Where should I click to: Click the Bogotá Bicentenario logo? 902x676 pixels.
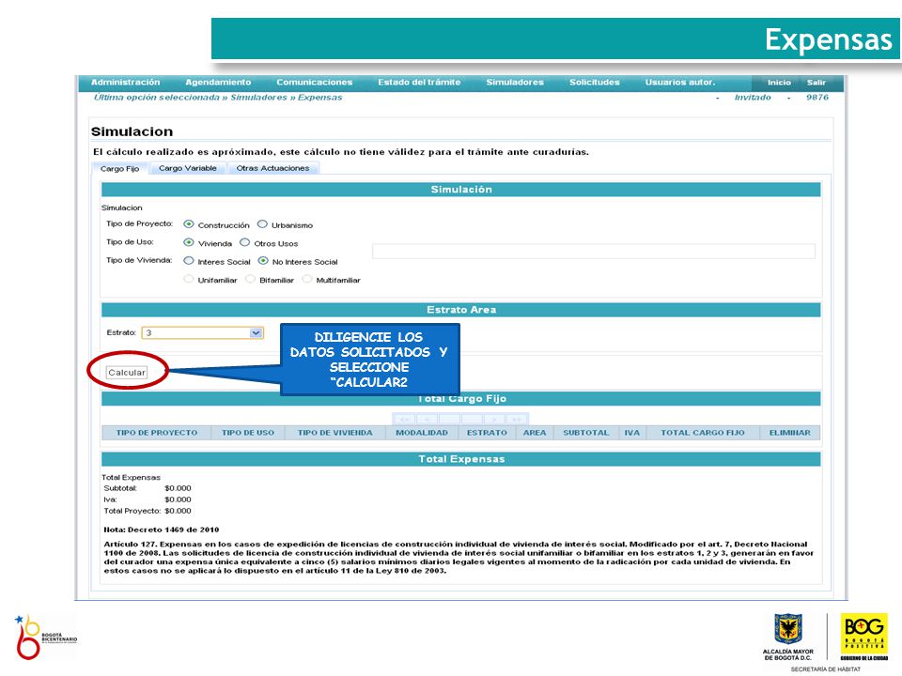45,637
